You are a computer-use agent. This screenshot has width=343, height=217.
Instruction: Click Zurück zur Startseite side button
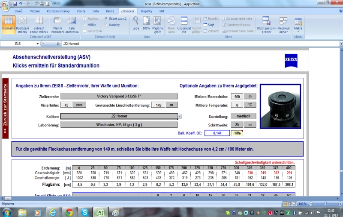click(x=5, y=108)
